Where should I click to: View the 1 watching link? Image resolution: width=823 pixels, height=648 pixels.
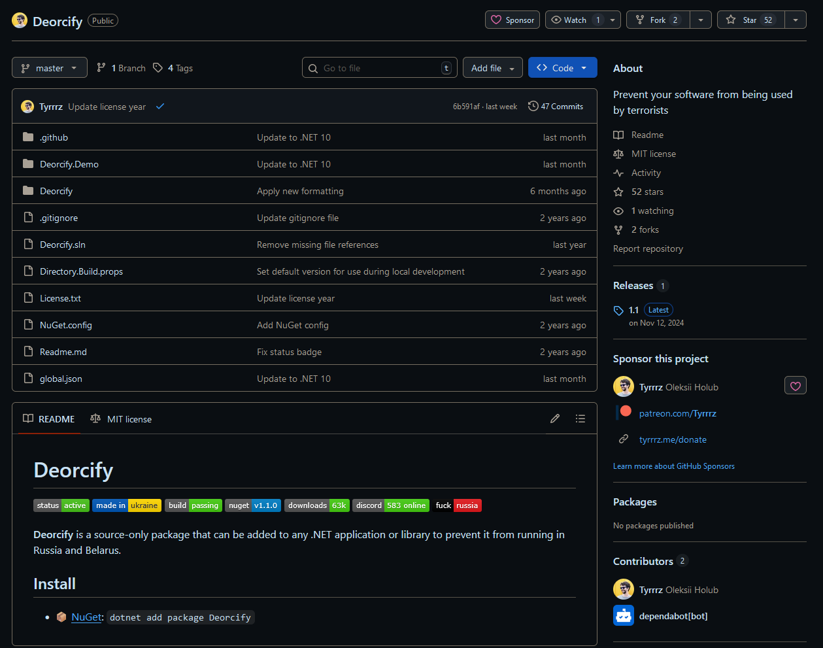click(x=652, y=211)
